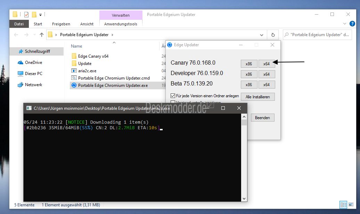Go up one folder level
This screenshot has width=360, height=214.
tap(42, 35)
